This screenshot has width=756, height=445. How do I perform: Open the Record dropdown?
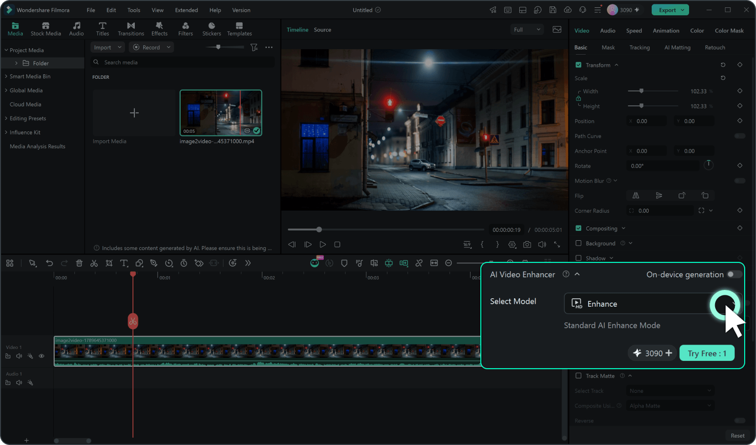152,47
